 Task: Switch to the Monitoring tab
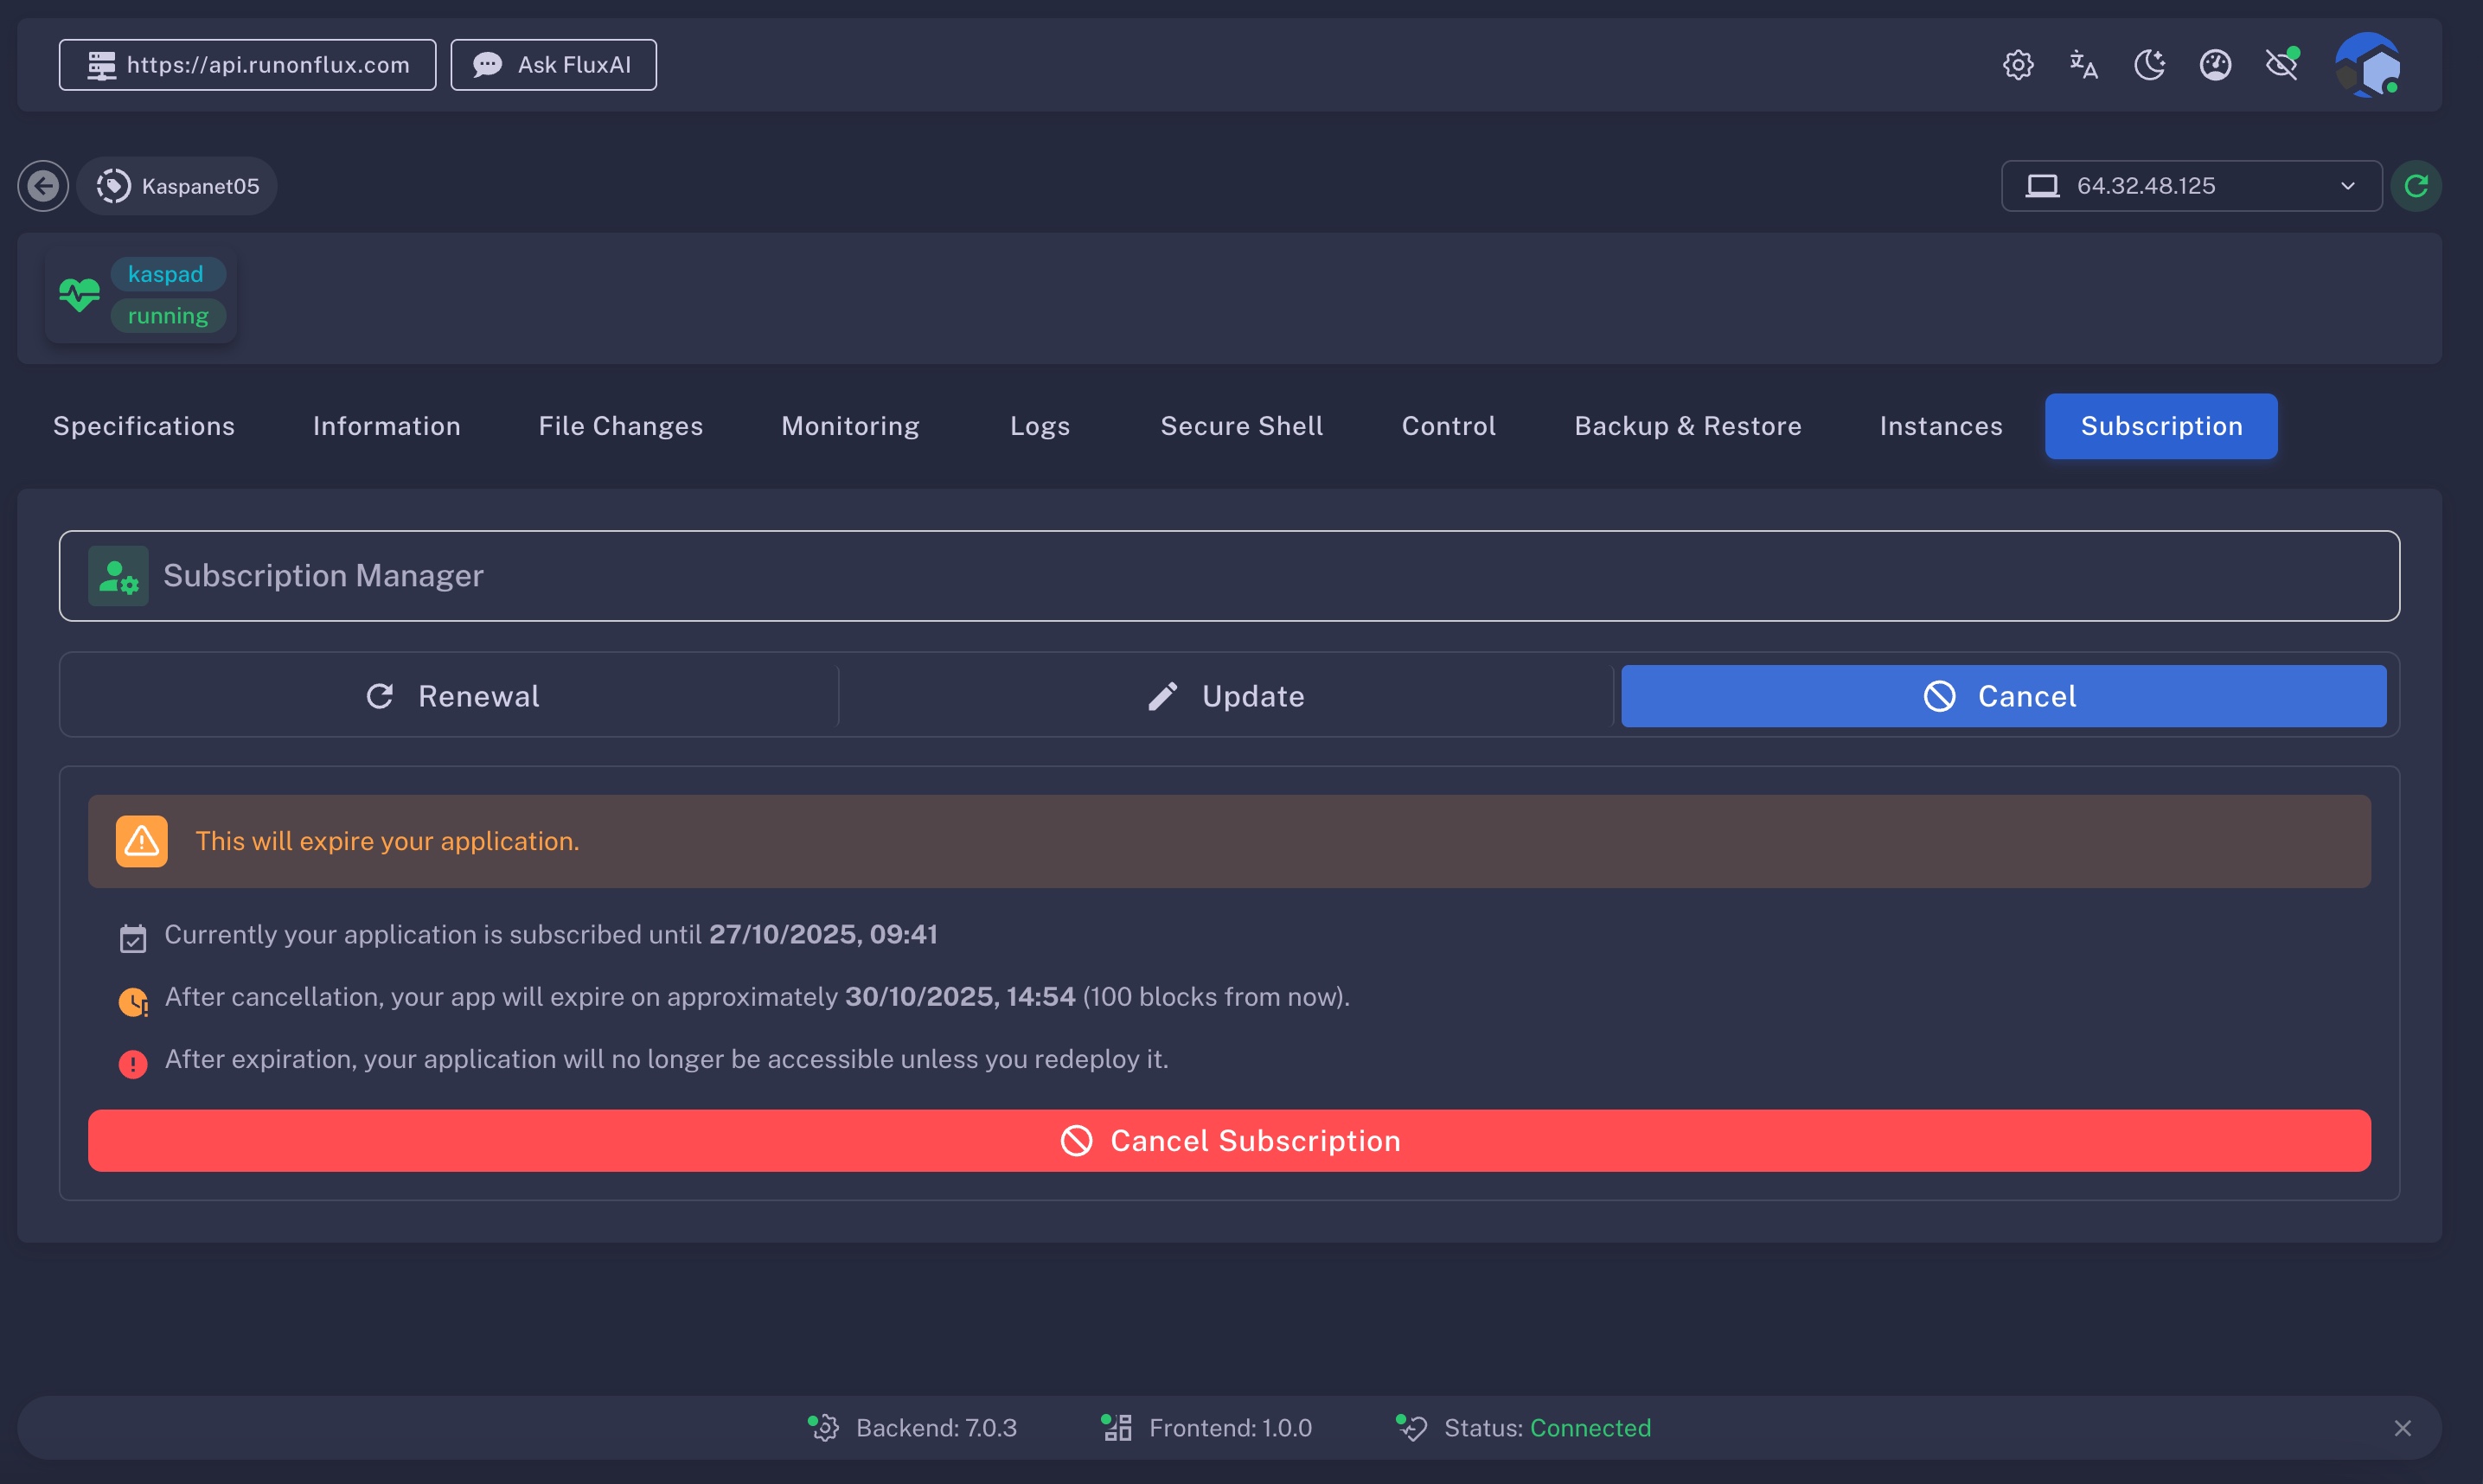pos(850,426)
